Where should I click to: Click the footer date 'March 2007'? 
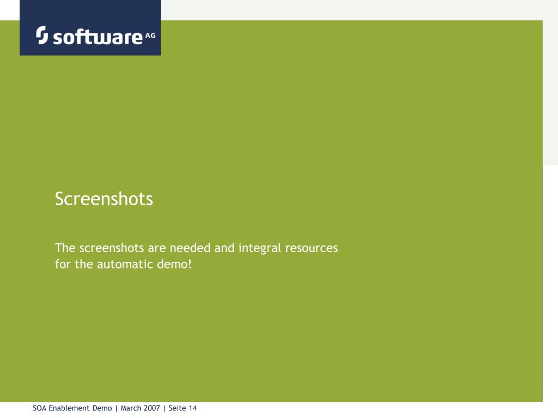point(140,408)
